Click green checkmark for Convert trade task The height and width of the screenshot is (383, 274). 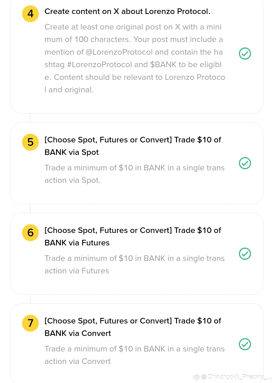coord(245,344)
